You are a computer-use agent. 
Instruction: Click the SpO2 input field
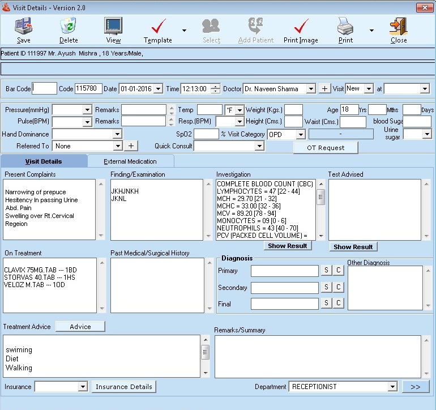pyautogui.click(x=206, y=134)
